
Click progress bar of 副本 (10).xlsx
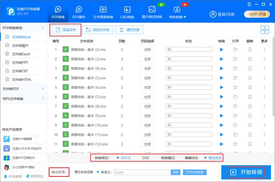(x=189, y=125)
